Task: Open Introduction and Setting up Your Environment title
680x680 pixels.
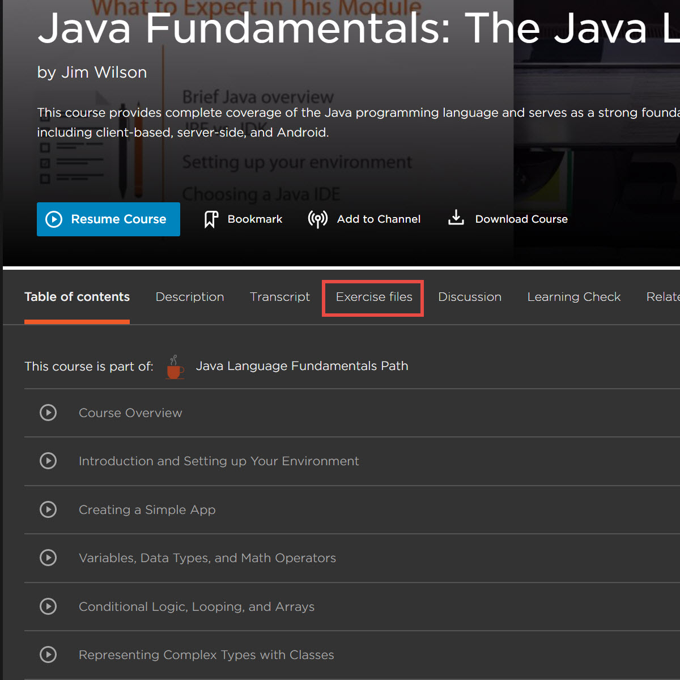Action: click(219, 461)
